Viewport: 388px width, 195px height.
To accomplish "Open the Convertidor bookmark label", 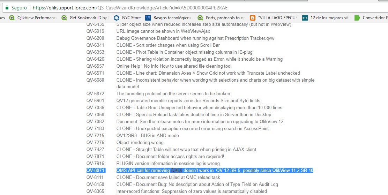I will (375, 18).
